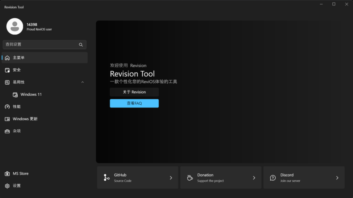The width and height of the screenshot is (353, 198).
Task: Navigate to Windows 更新
Action: coord(44,119)
